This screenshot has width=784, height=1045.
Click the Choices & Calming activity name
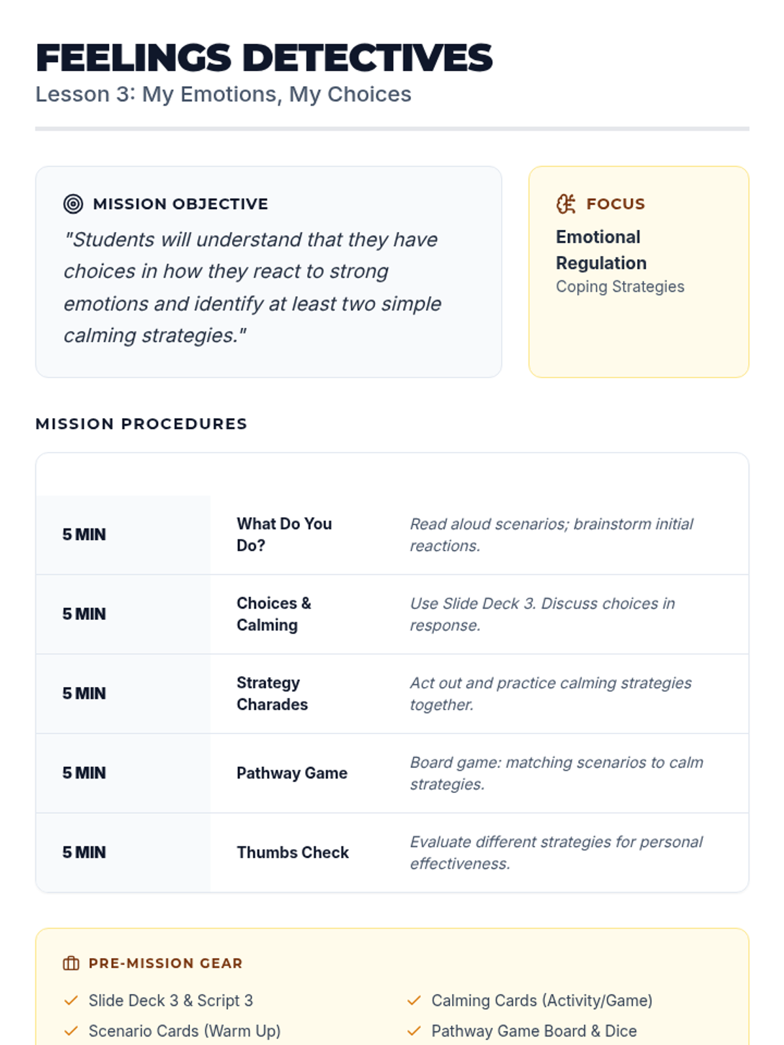click(274, 614)
